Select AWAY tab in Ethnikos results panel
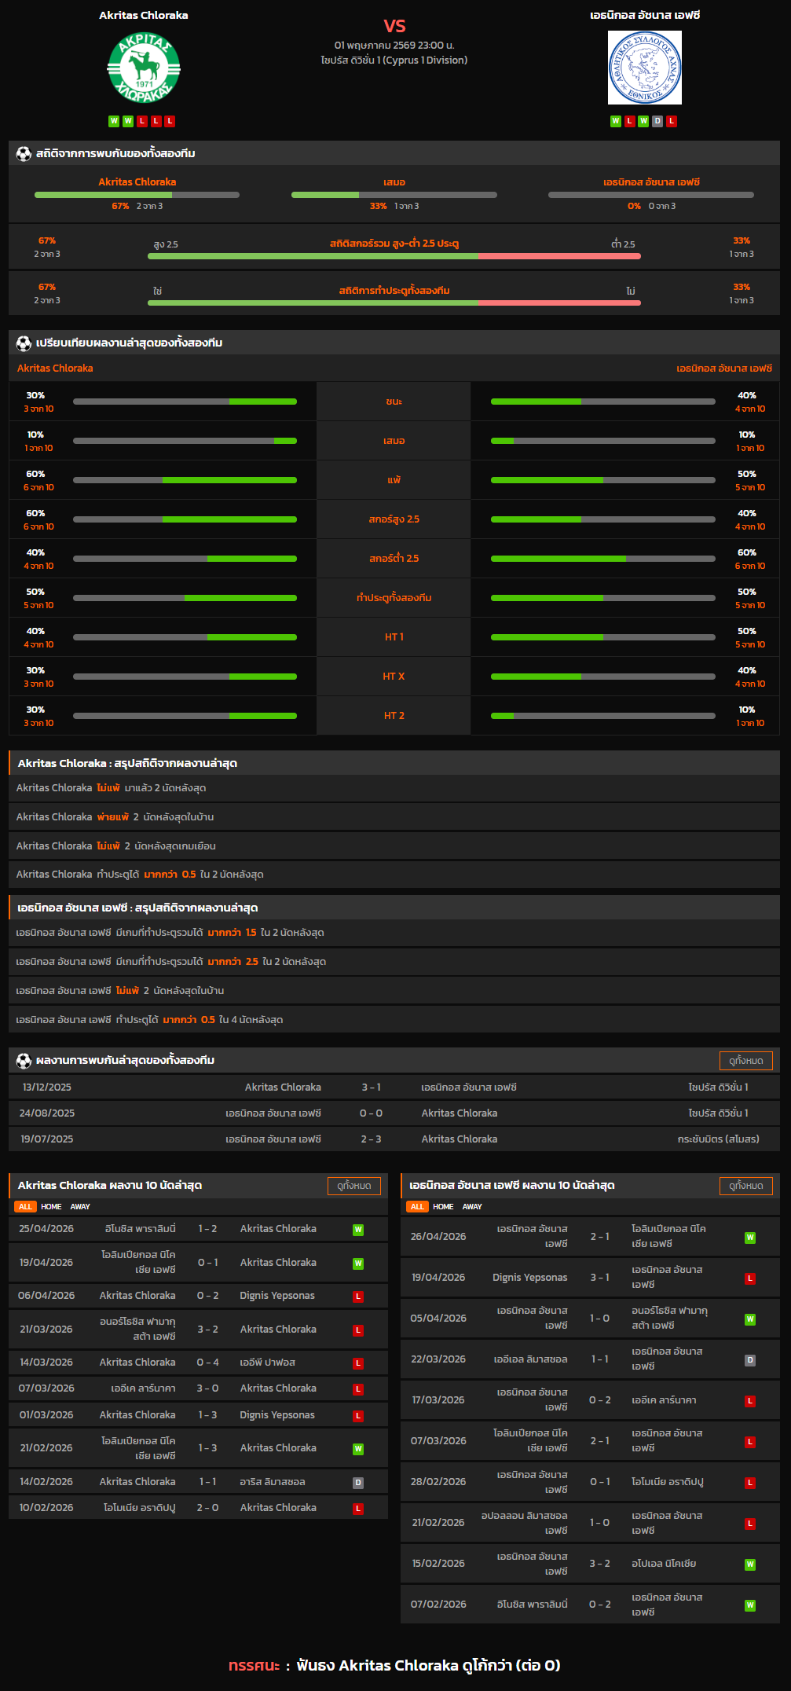 pos(472,1207)
